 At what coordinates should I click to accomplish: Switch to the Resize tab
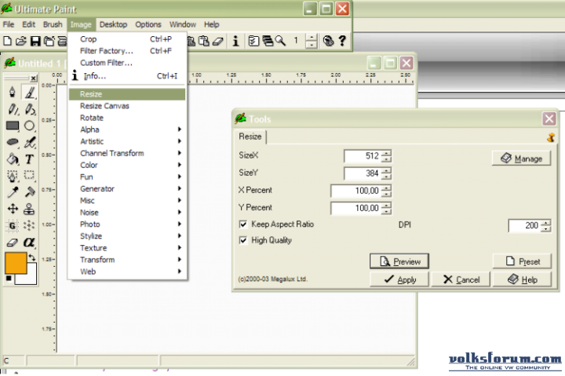click(x=250, y=137)
